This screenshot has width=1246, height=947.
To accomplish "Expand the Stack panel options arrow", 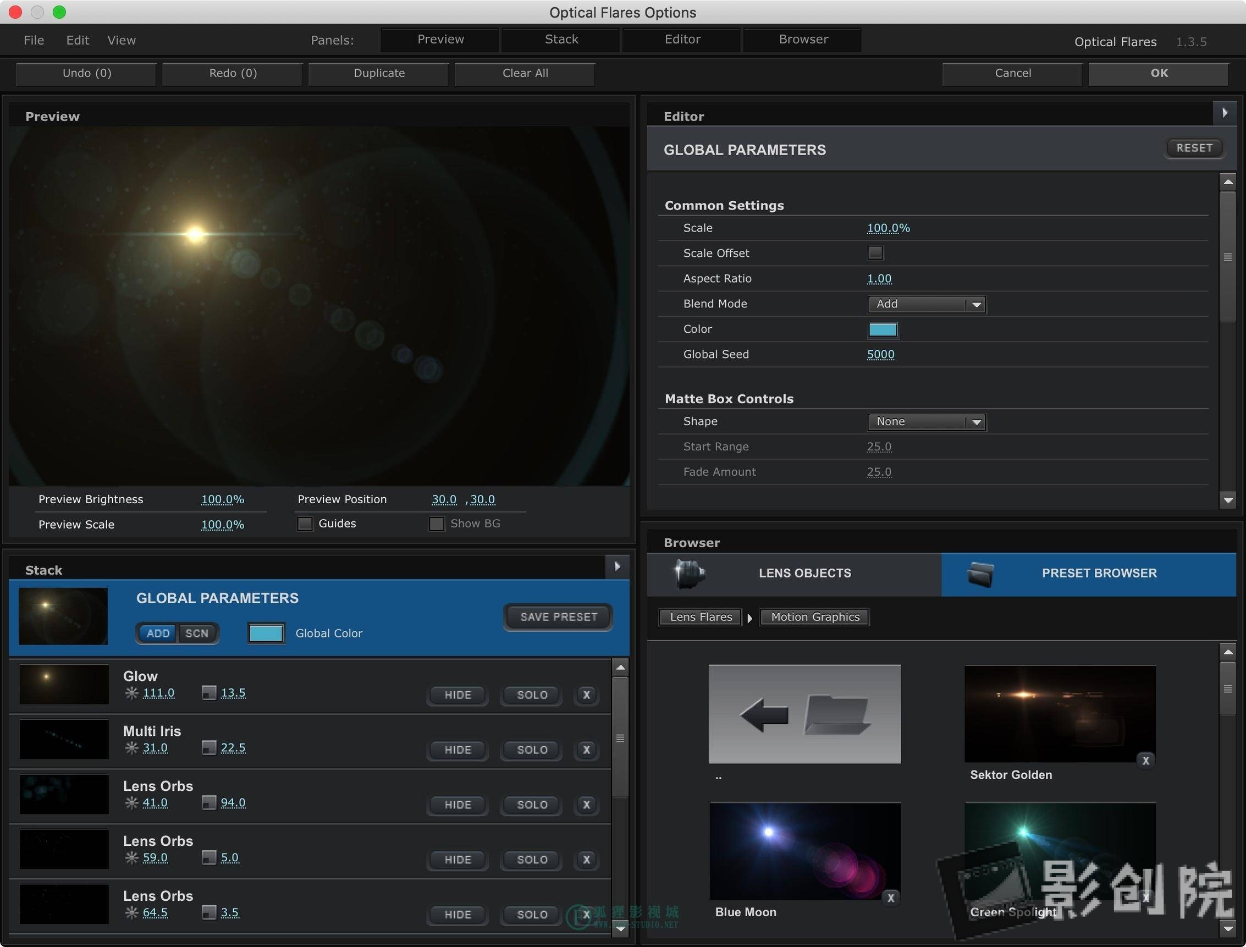I will tap(617, 566).
